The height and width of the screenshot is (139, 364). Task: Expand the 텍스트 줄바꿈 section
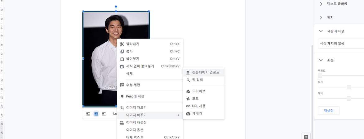(321, 4)
